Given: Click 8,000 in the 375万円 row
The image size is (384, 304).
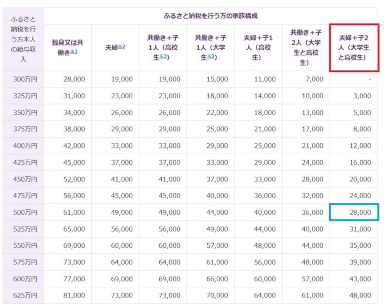Looking at the screenshot, I should coord(362,129).
